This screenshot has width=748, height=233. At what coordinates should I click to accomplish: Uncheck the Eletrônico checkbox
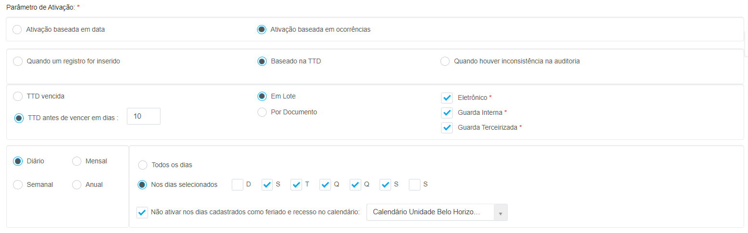pyautogui.click(x=447, y=98)
